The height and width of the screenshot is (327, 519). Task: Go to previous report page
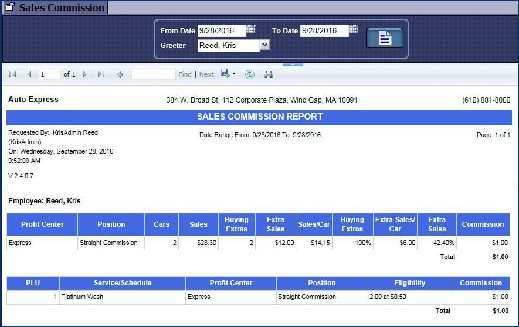point(29,74)
